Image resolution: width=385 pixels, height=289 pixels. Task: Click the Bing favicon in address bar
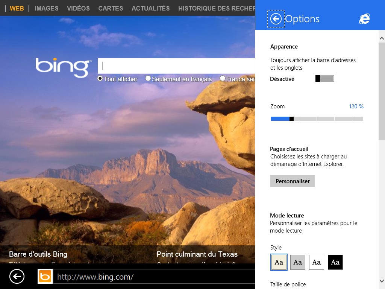[45, 277]
